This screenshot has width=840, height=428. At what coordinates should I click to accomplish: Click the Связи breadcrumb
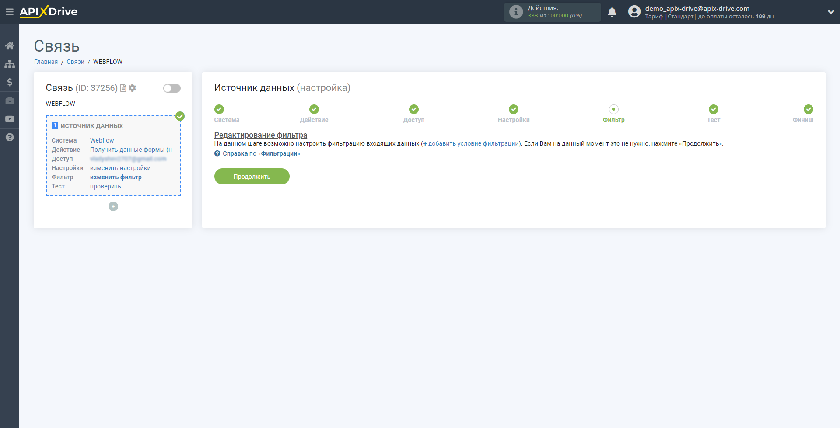75,62
